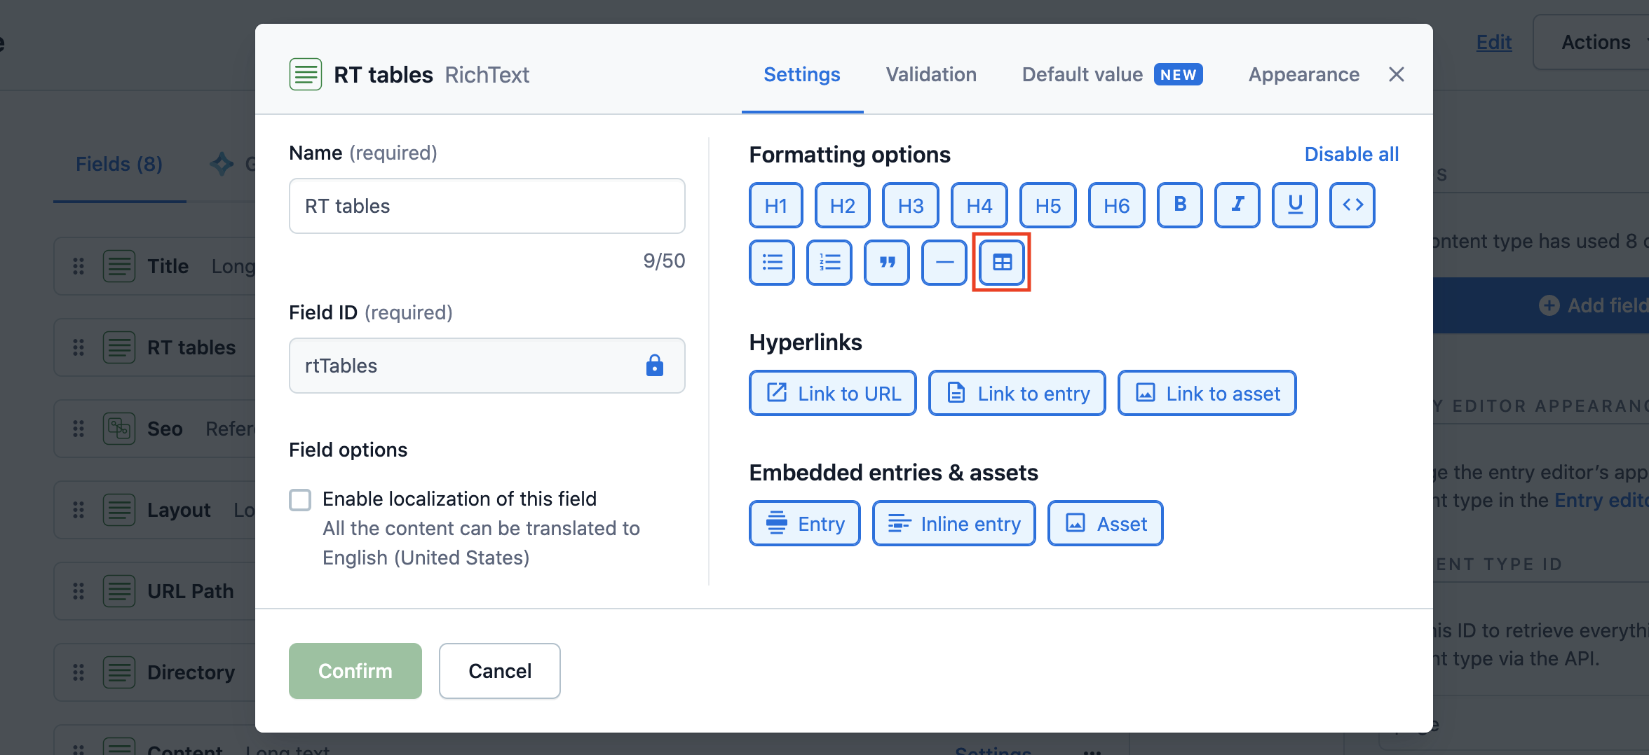Open the Default value tab

[1113, 74]
